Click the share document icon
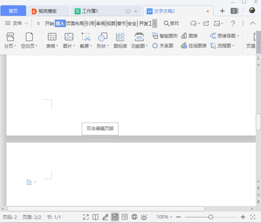Image resolution: width=261 pixels, height=223 pixels. click(x=206, y=24)
